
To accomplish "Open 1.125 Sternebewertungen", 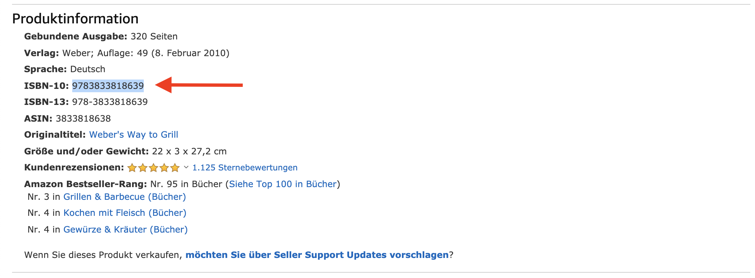I will pyautogui.click(x=244, y=167).
